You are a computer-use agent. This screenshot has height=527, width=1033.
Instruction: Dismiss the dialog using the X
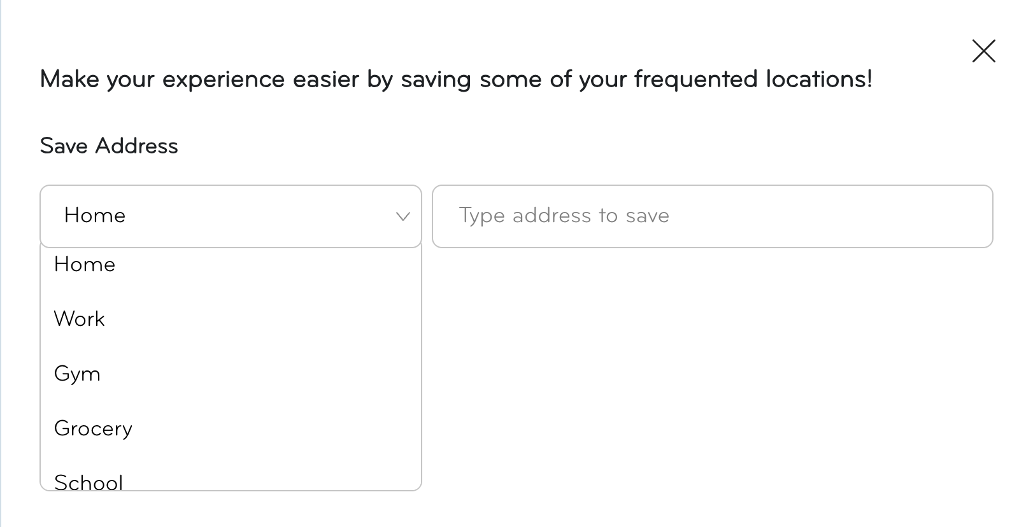[983, 51]
